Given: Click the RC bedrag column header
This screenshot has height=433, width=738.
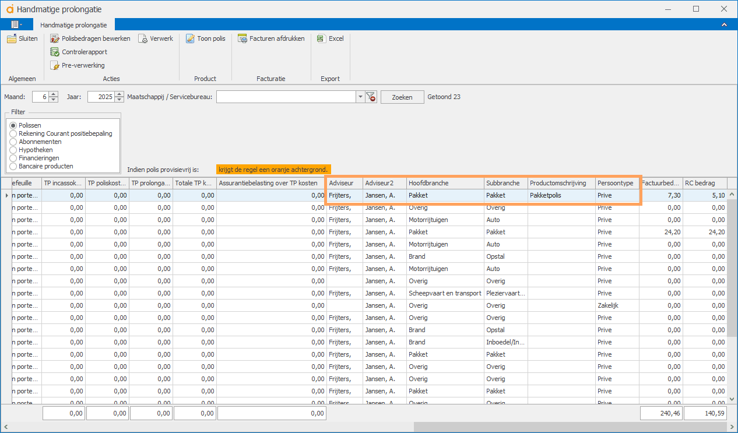Looking at the screenshot, I should (x=705, y=183).
